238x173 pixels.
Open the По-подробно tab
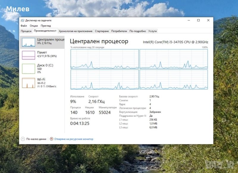point(137,31)
